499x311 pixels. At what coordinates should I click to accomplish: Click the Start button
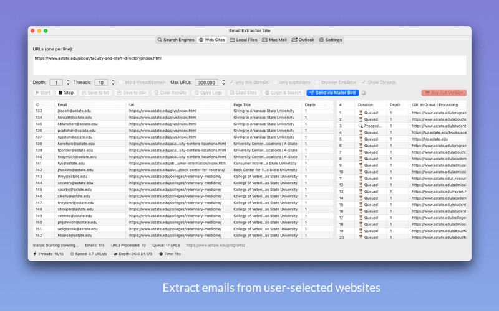[43, 93]
